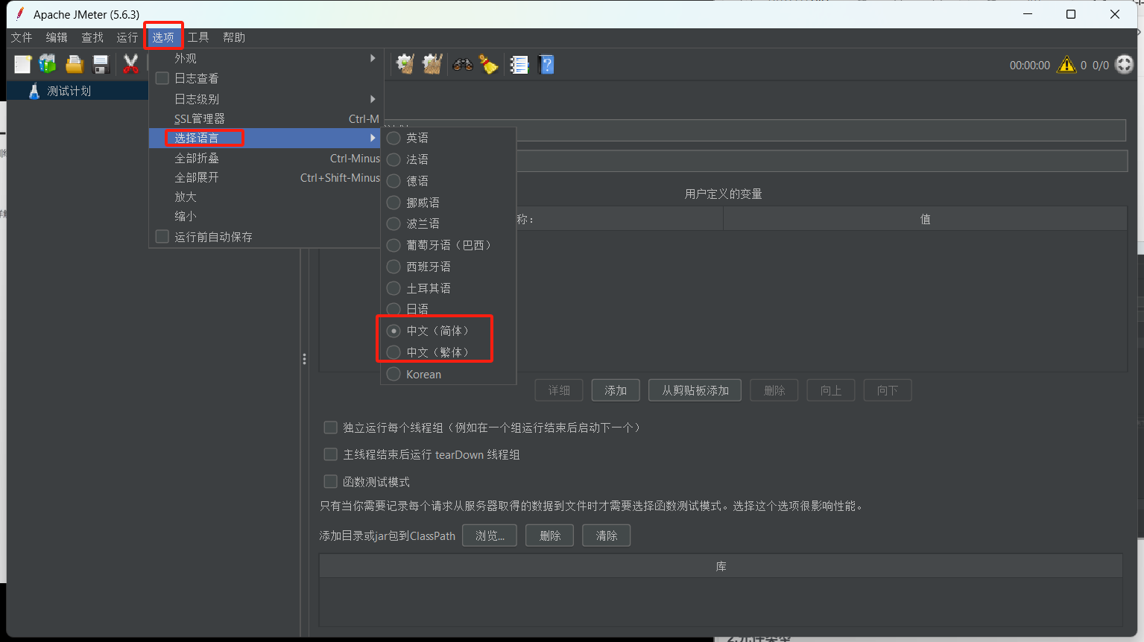Click the Clear gear-and-broom icon
Screen dimensions: 1144x642
point(405,65)
